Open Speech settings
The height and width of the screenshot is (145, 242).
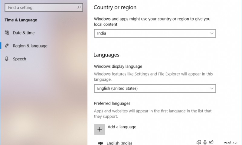tap(19, 59)
